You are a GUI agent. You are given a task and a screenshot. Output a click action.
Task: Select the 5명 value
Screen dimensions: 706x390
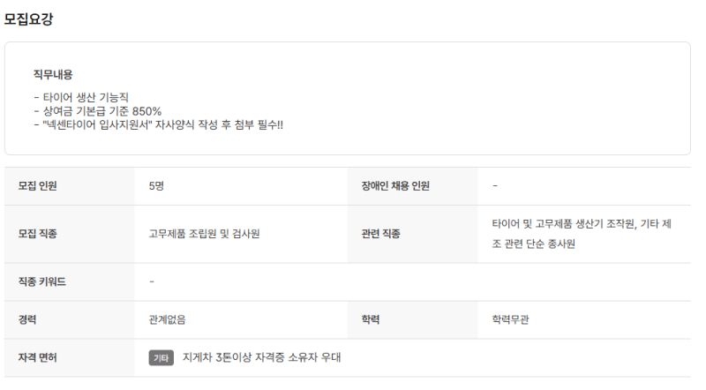157,186
